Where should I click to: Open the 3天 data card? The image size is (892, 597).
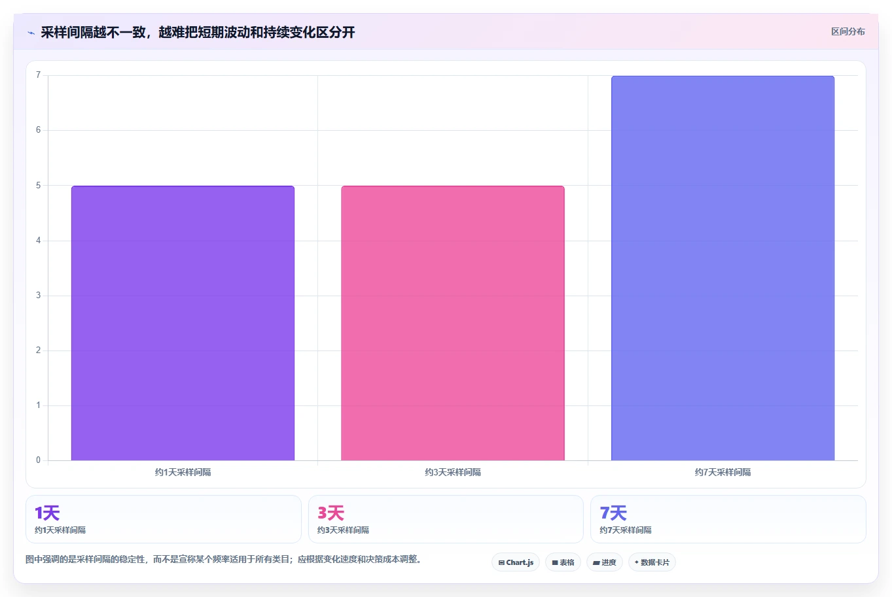coord(446,519)
